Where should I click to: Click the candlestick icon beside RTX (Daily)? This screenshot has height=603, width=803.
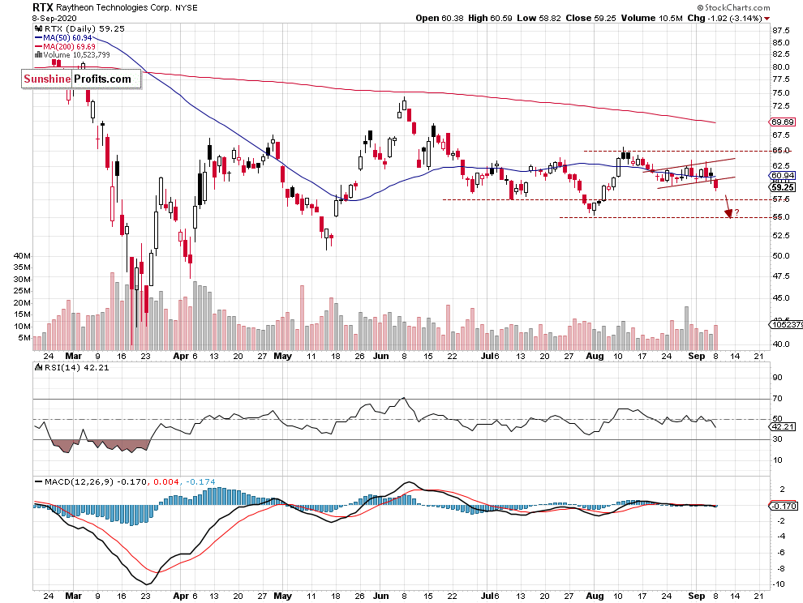click(x=38, y=28)
